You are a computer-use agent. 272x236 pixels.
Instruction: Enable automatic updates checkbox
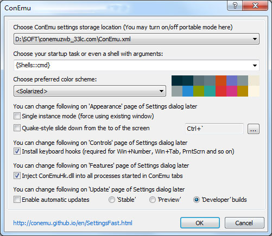point(17,200)
